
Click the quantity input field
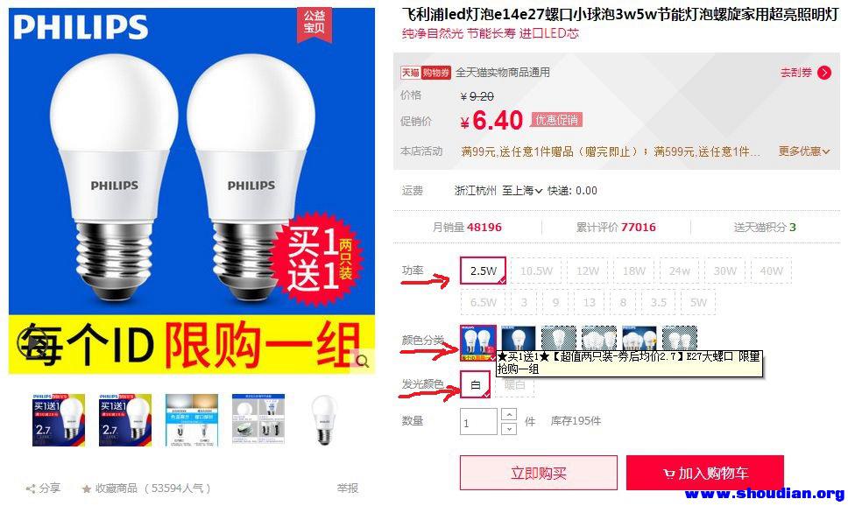click(478, 422)
